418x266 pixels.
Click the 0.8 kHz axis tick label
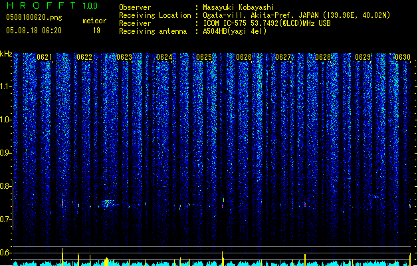coord(5,186)
